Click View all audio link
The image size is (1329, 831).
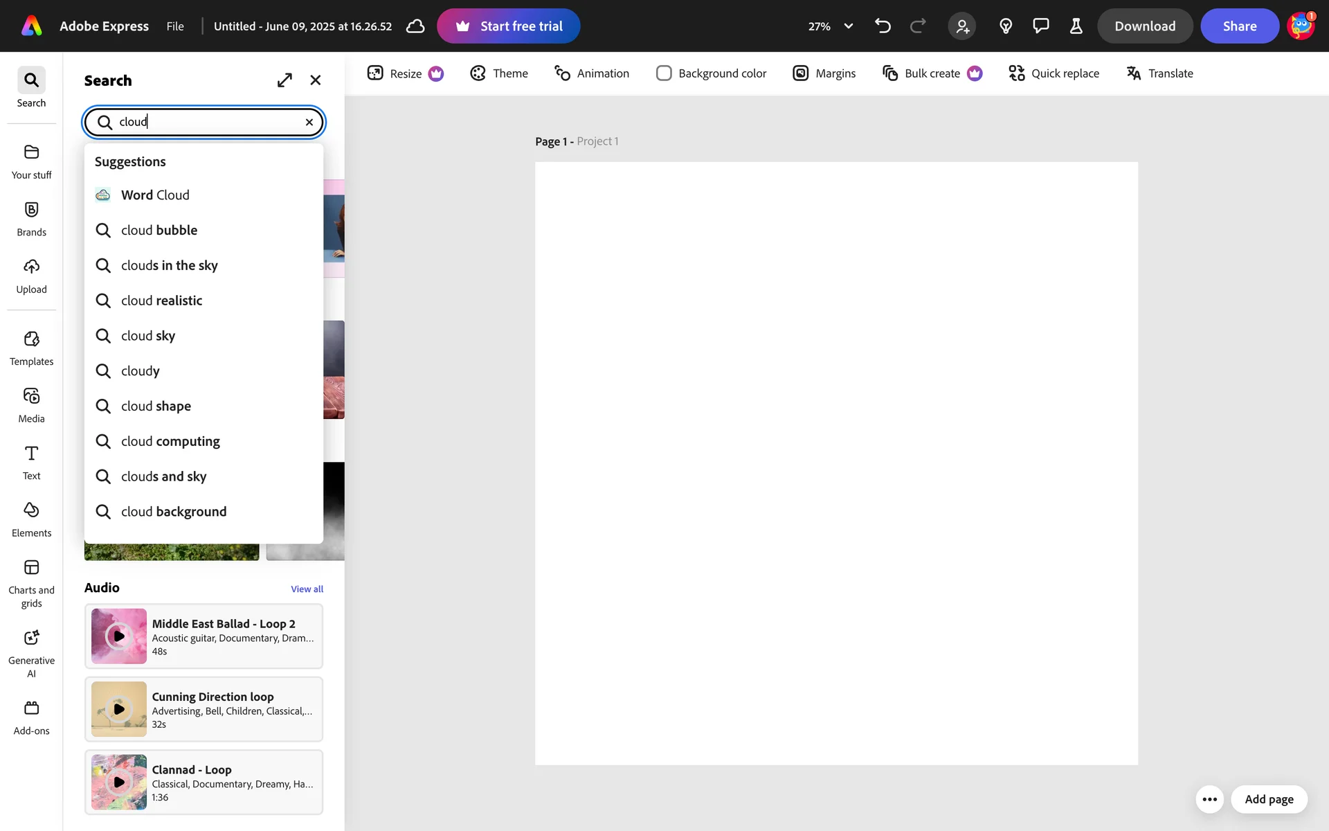click(x=307, y=589)
